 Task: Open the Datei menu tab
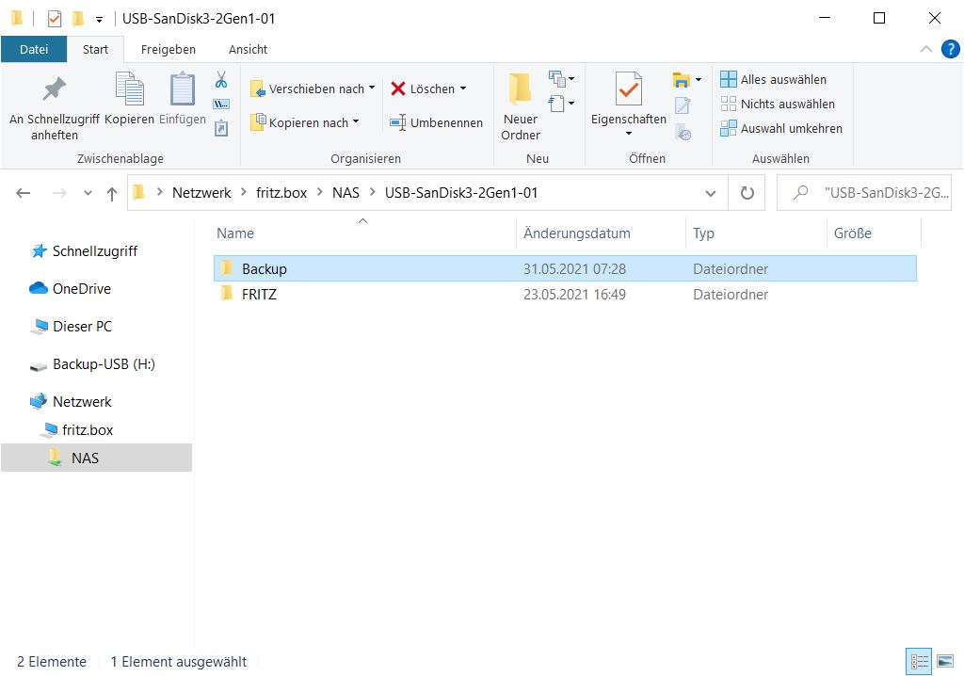click(34, 49)
